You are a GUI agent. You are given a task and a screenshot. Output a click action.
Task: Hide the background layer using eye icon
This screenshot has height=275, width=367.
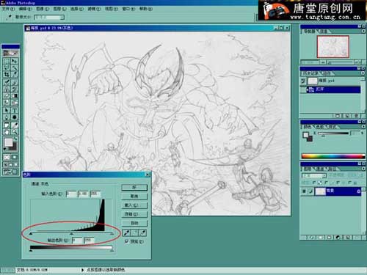coord(304,191)
